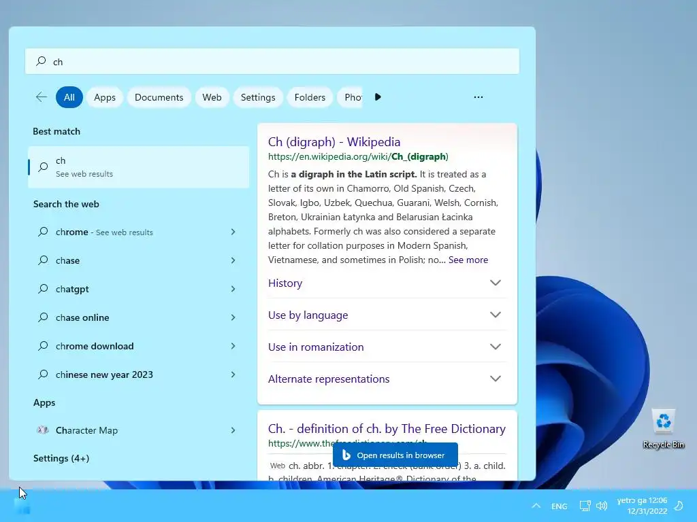Show more filter tabs with play arrow
Viewport: 697px width, 522px height.
pos(378,97)
